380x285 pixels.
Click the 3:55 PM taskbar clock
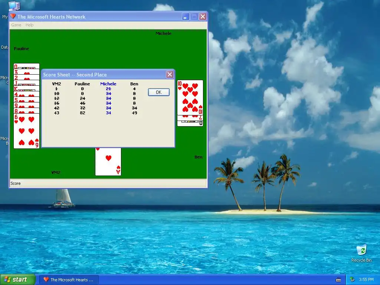[x=366, y=280]
